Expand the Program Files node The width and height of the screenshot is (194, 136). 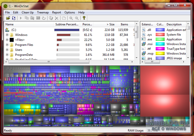pos(7,45)
